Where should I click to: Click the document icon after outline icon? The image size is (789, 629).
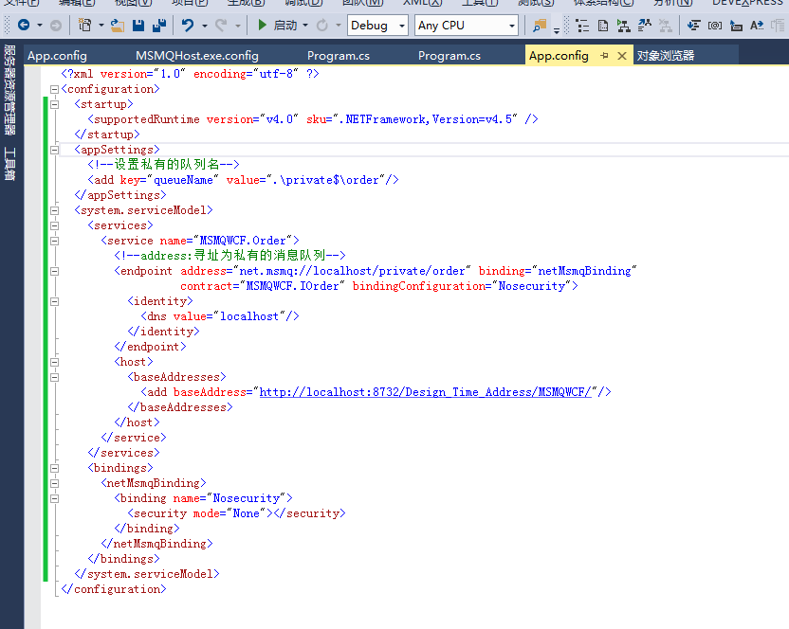pos(603,26)
